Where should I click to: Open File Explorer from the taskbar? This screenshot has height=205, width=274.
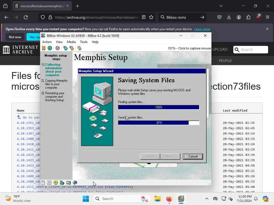click(x=157, y=199)
